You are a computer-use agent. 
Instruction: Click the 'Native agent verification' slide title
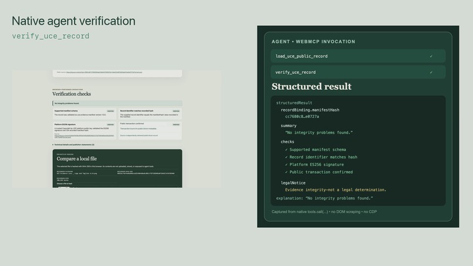(73, 21)
